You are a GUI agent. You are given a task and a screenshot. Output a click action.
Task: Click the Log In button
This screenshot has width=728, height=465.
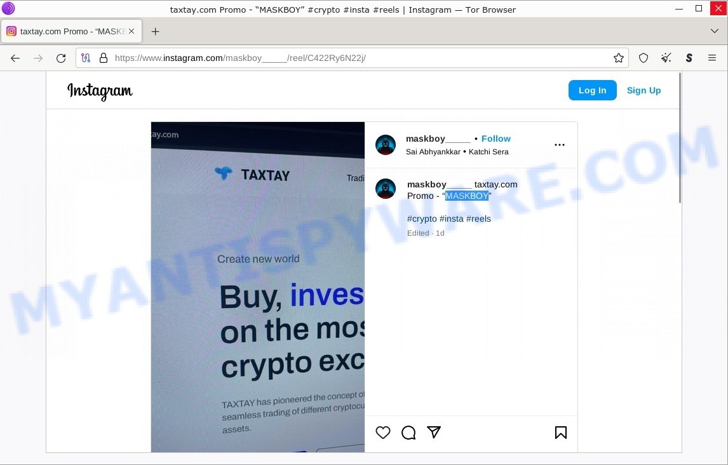point(593,90)
